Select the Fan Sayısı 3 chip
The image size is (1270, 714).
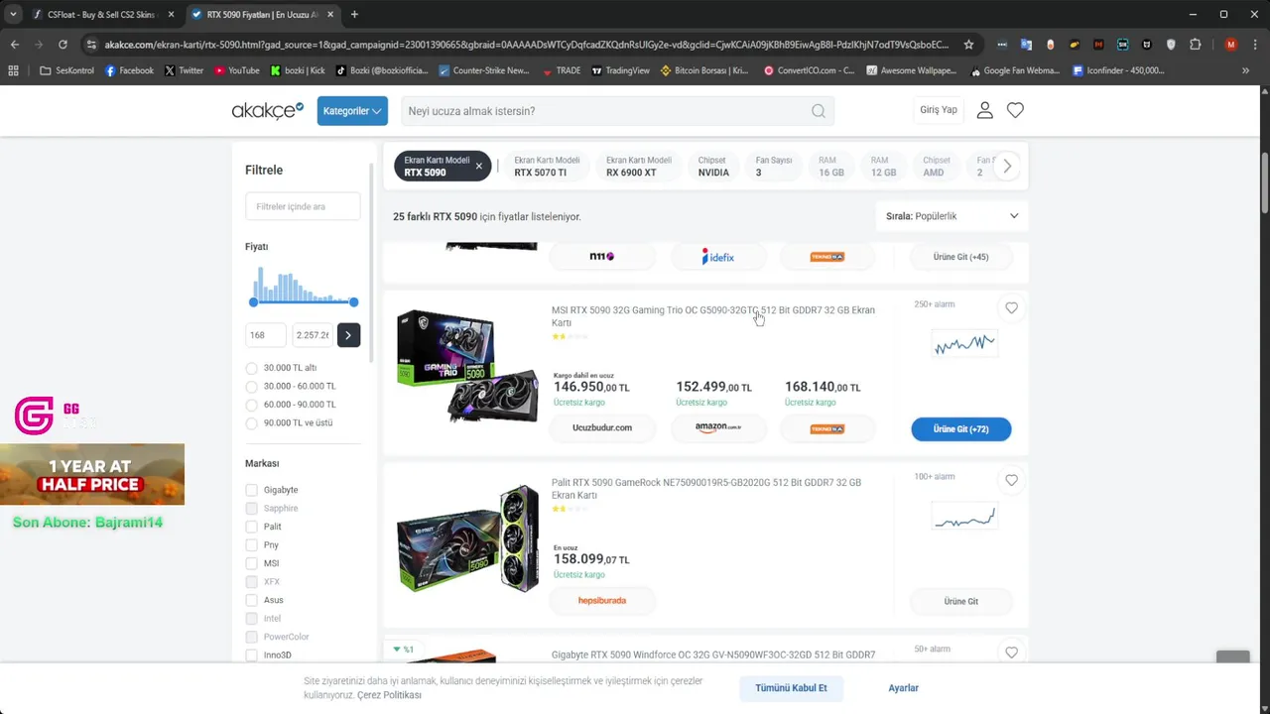(x=774, y=167)
